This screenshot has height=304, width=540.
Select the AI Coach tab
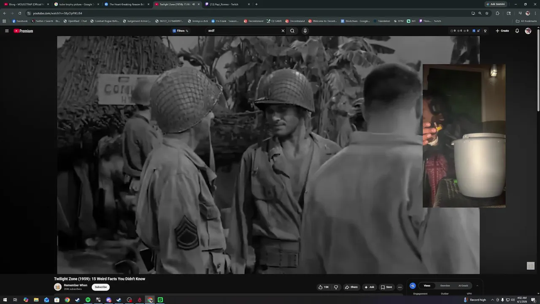(x=463, y=286)
